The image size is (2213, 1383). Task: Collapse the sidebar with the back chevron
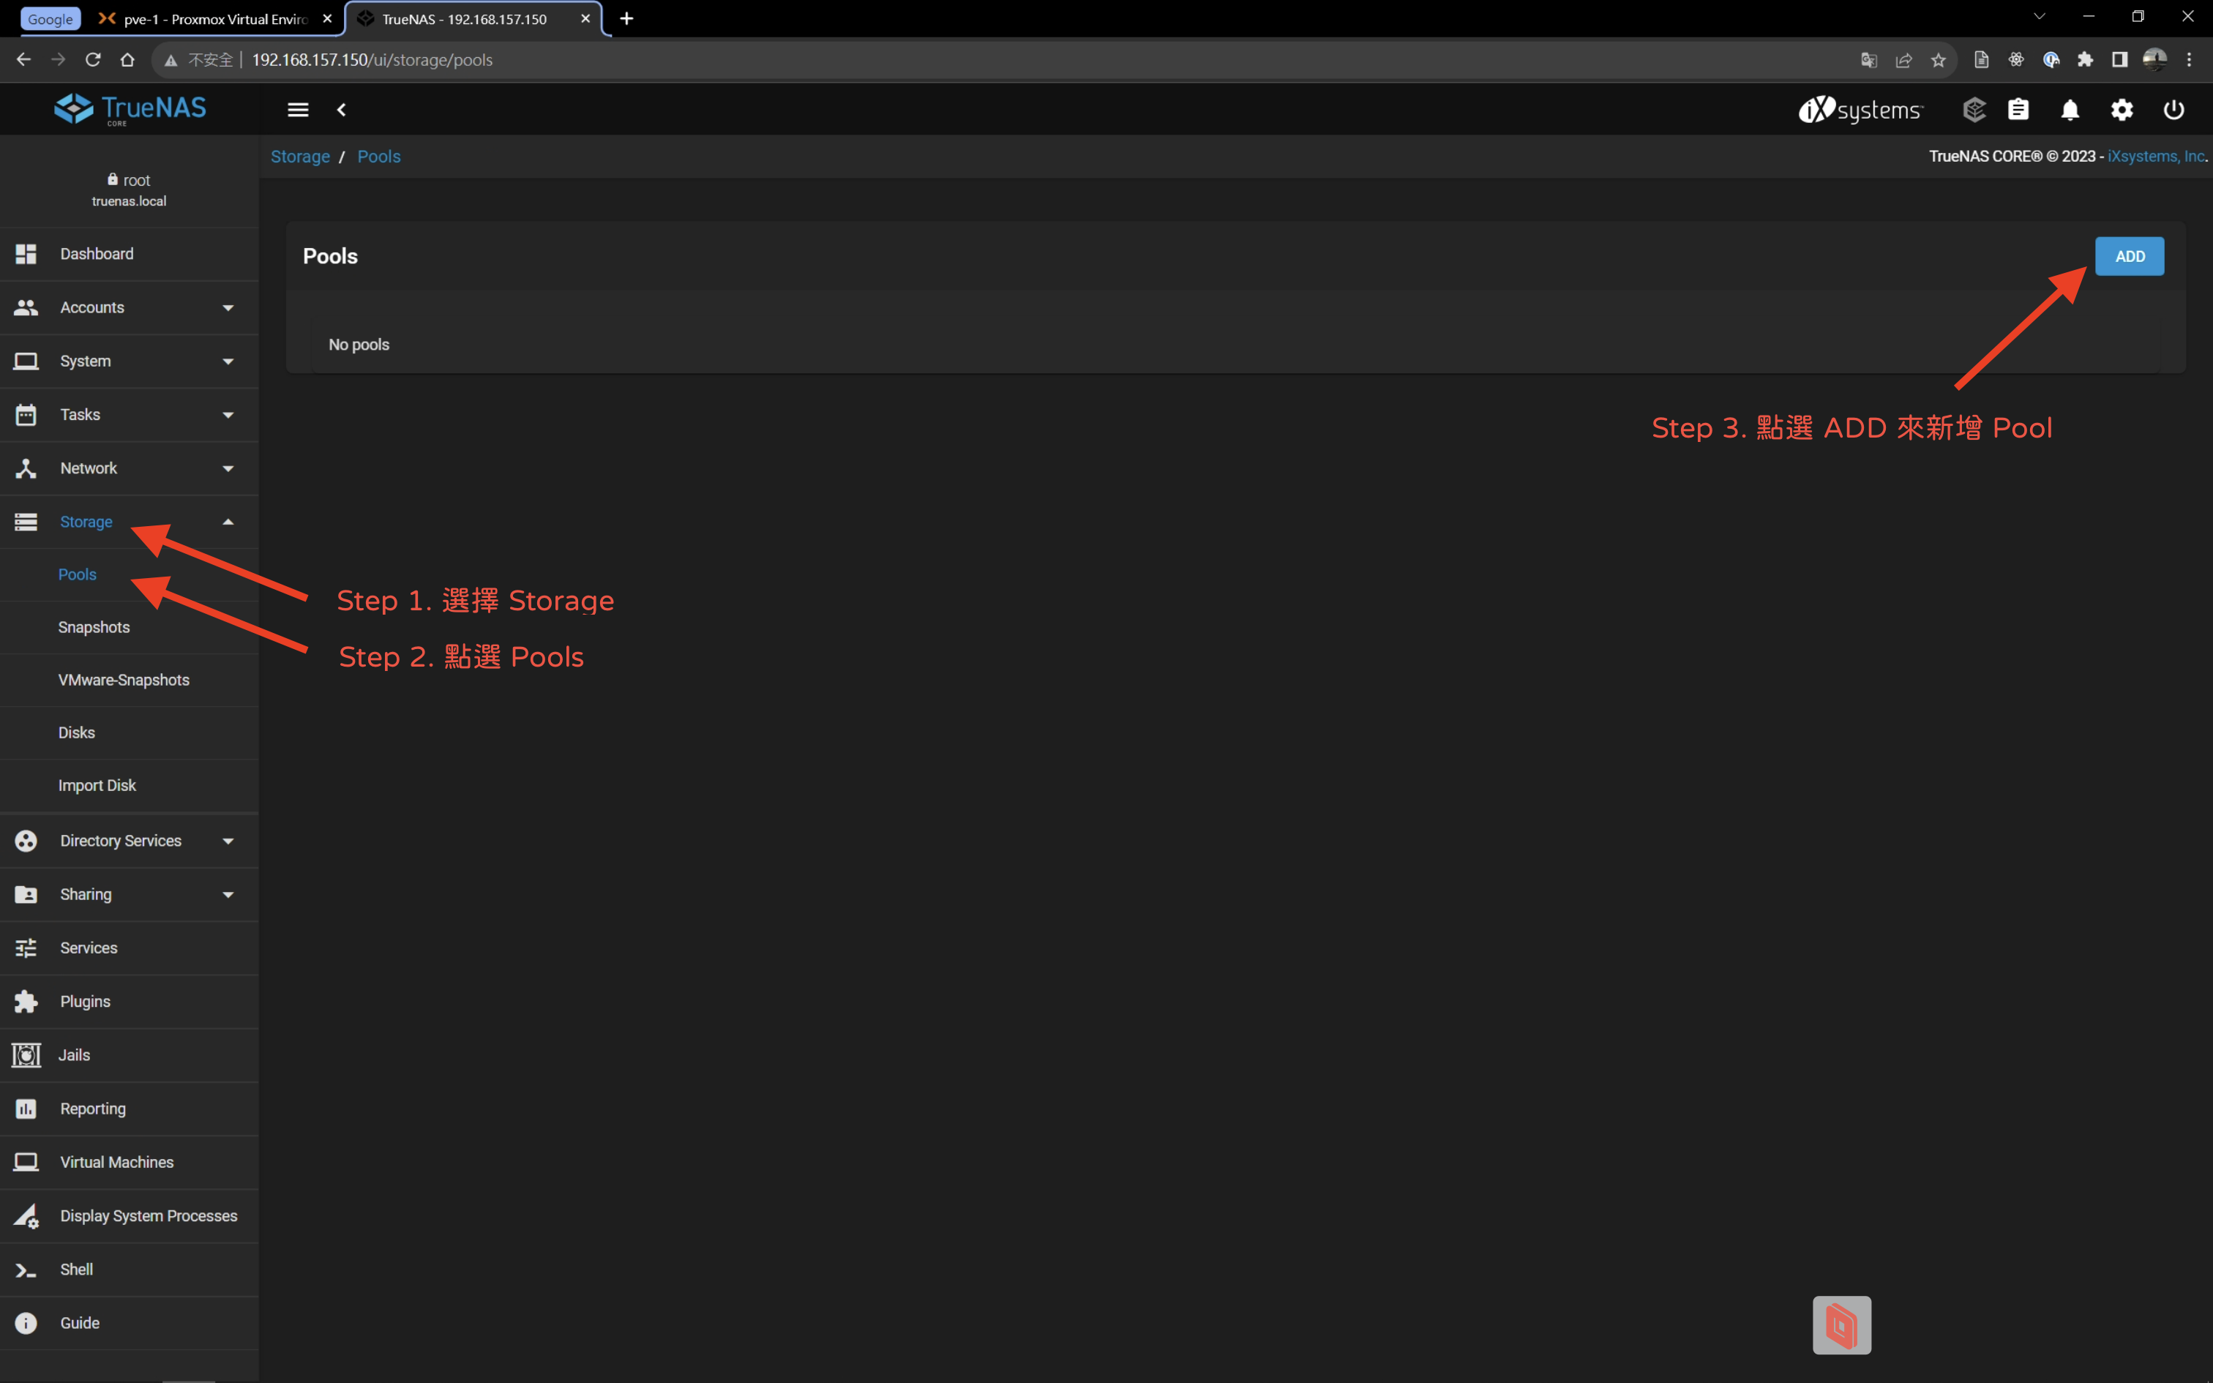click(341, 110)
